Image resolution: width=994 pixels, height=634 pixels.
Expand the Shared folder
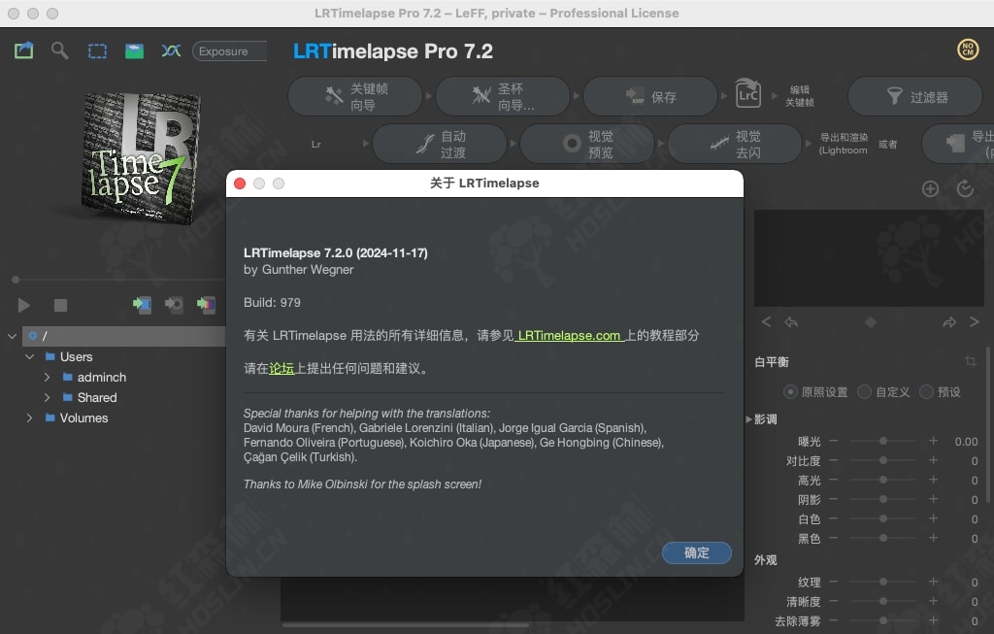pos(47,397)
